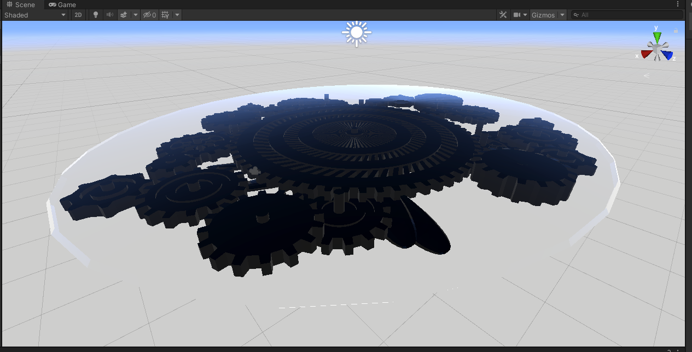Screen dimensions: 692x352
Task: Open component editor tools wrench icon
Action: 503,15
